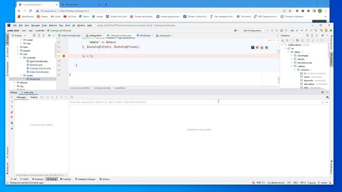Open file in Chrome browser icon

[258, 47]
